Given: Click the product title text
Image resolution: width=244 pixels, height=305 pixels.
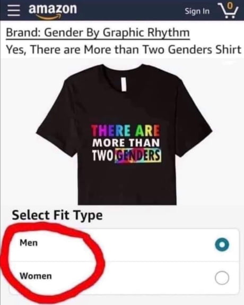Looking at the screenshot, I should pos(124,49).
